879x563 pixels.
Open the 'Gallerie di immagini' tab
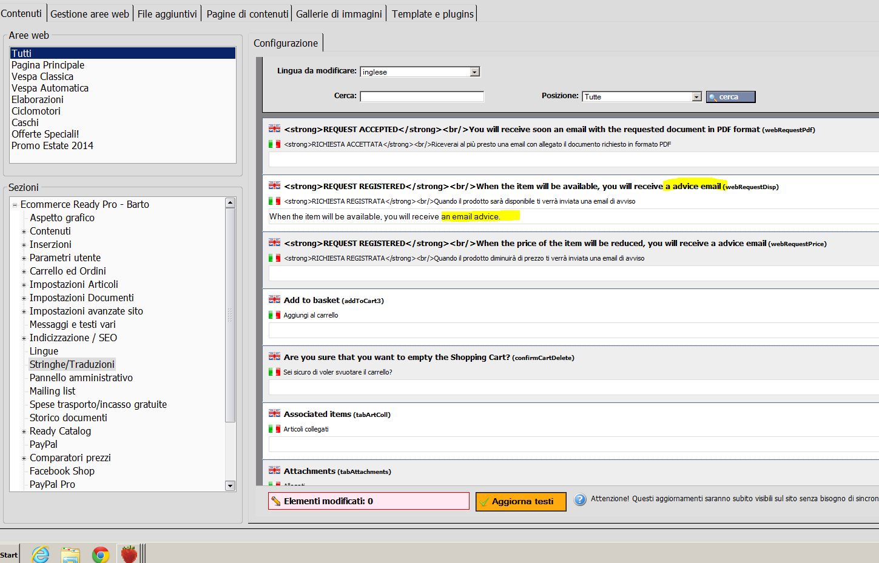[339, 14]
